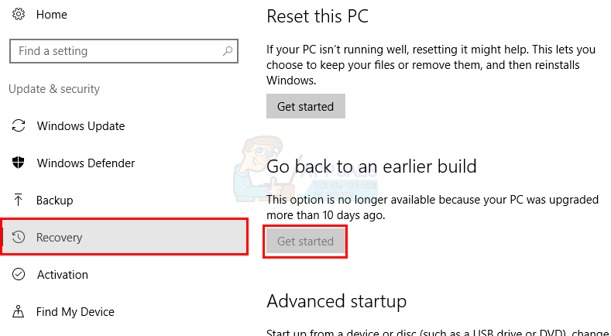Select the Recovery label in sidebar

click(x=59, y=238)
